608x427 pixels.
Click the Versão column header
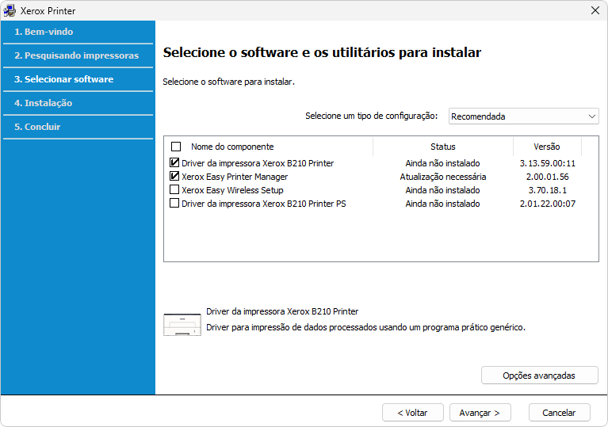547,147
